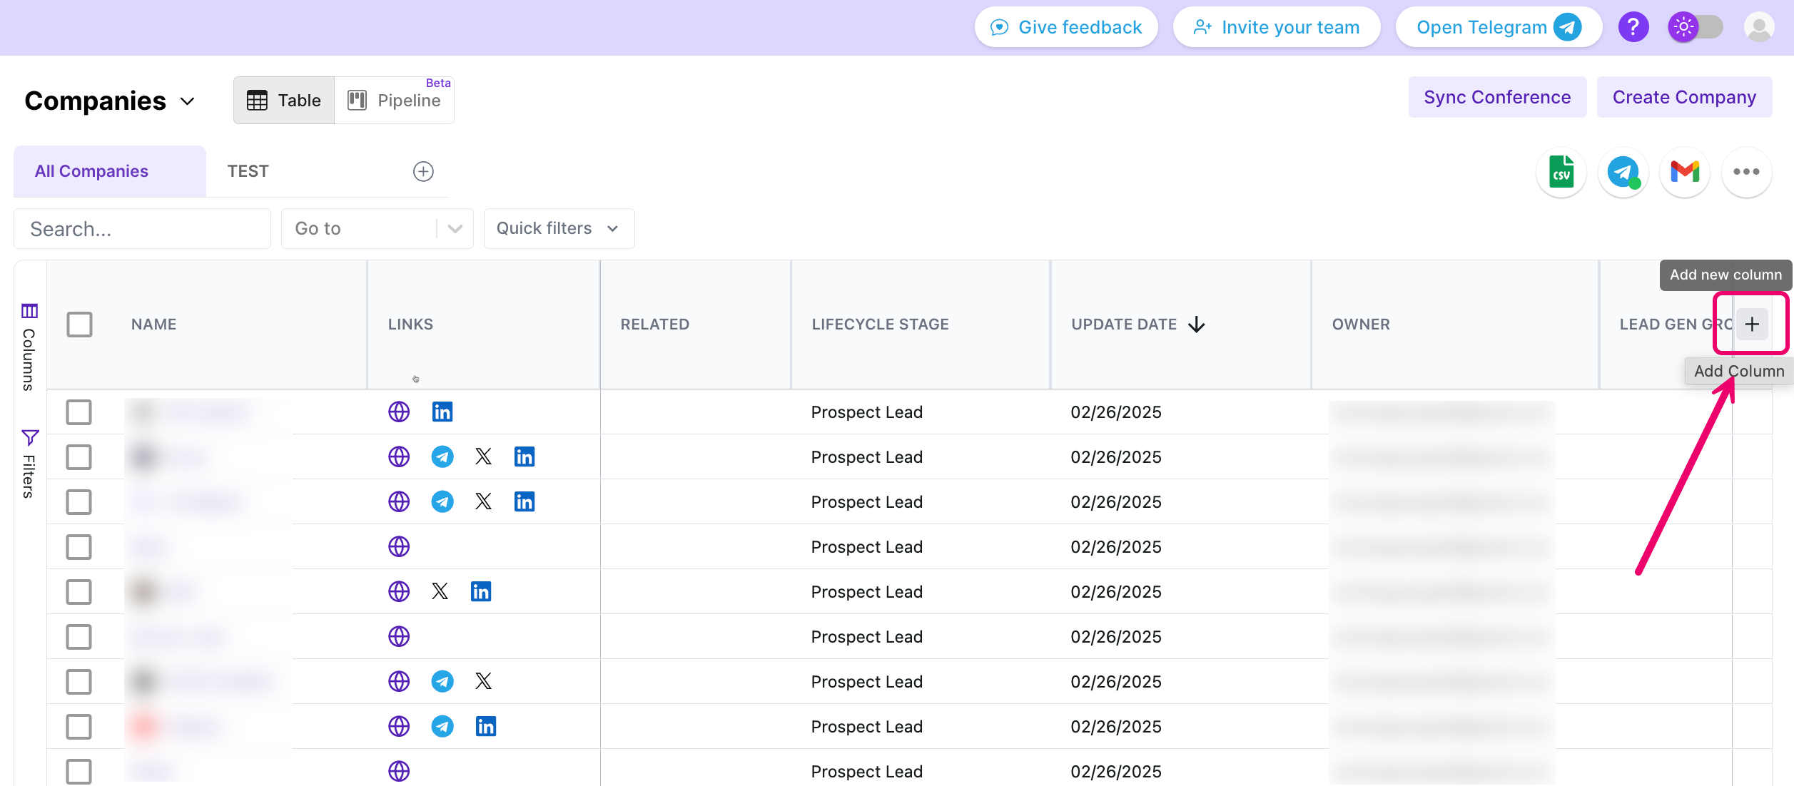
Task: Expand the Companies title dropdown
Action: click(x=188, y=101)
